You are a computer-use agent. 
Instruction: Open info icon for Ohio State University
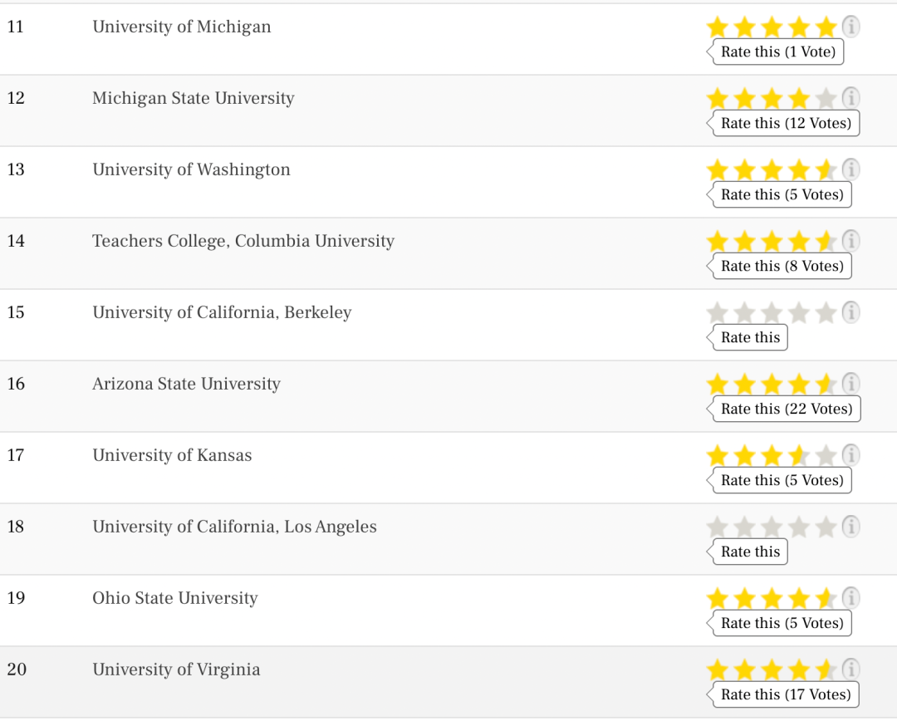tap(850, 597)
